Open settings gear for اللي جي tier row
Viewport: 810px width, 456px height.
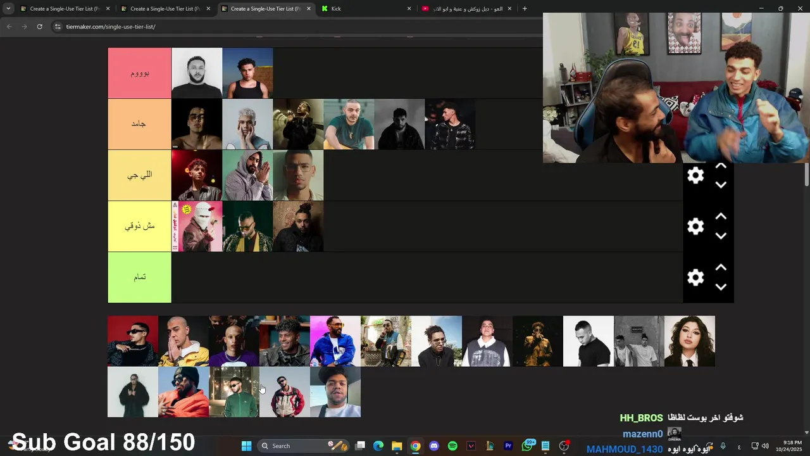(695, 175)
